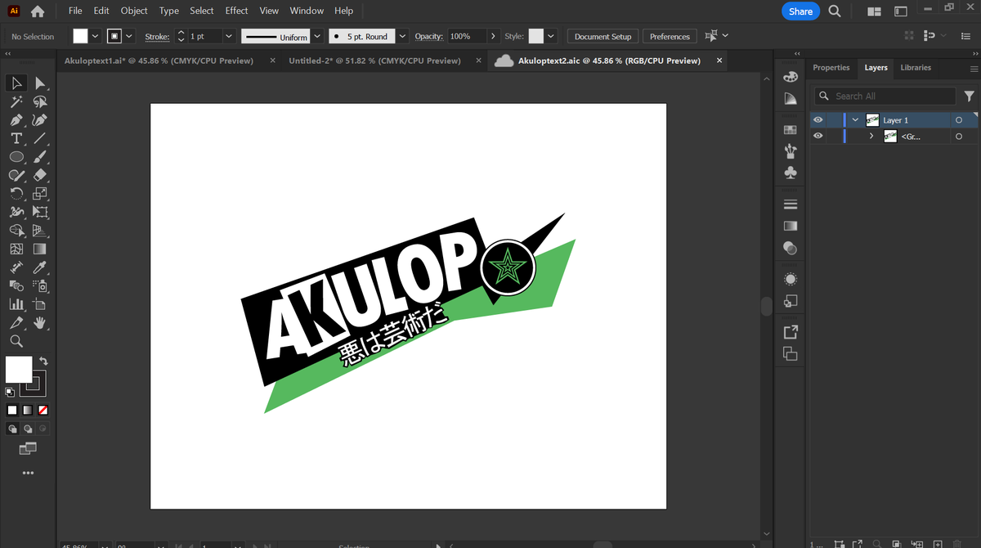
Task: Select the Selection tool (black arrow)
Action: [16, 83]
